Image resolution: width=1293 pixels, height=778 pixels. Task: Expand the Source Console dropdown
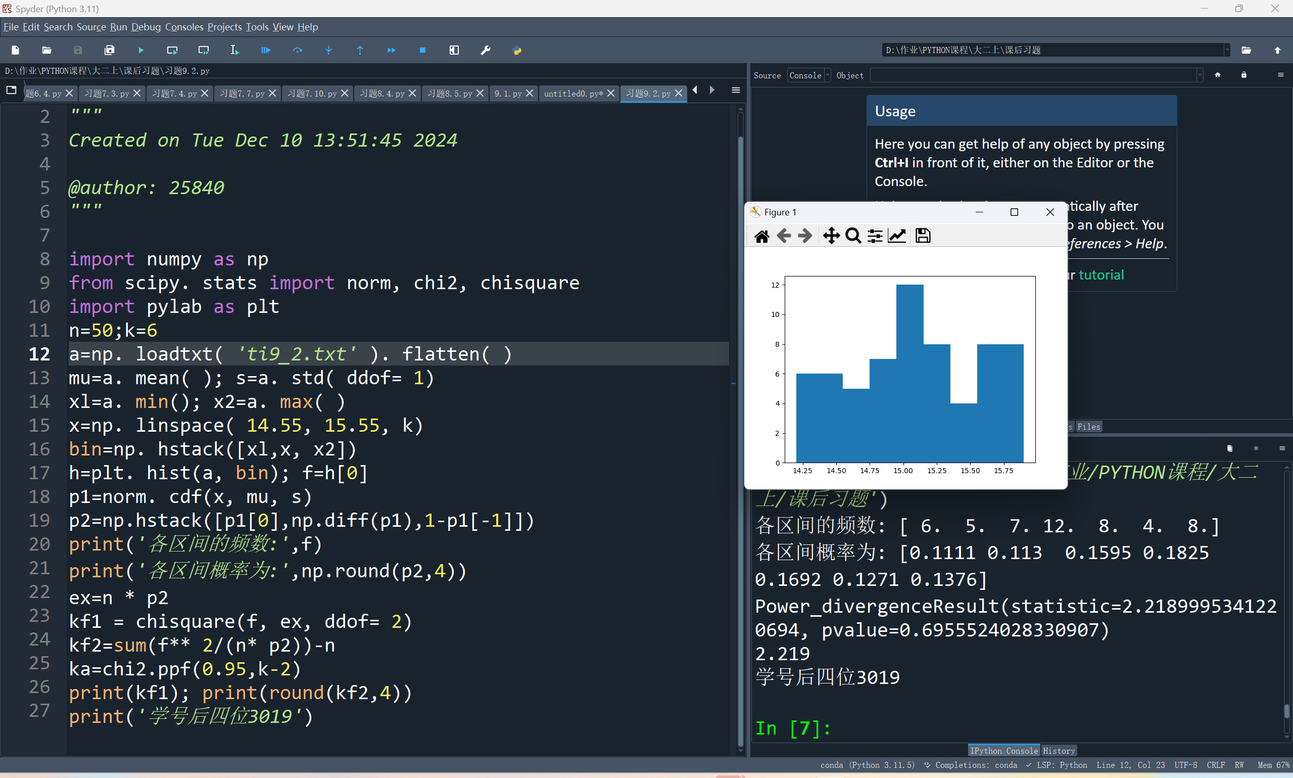click(808, 75)
